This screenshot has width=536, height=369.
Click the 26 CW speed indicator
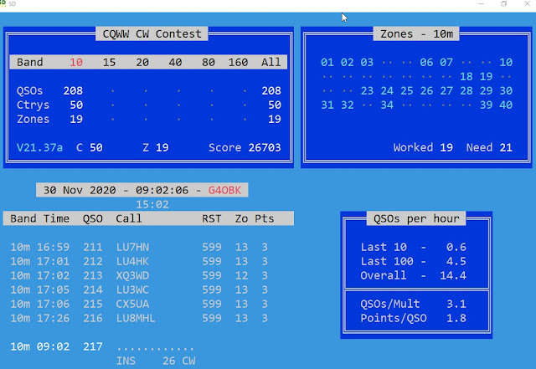(178, 361)
